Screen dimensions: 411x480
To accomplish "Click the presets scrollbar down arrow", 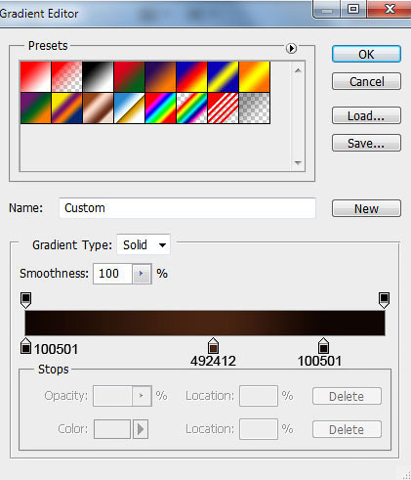I will [x=298, y=162].
